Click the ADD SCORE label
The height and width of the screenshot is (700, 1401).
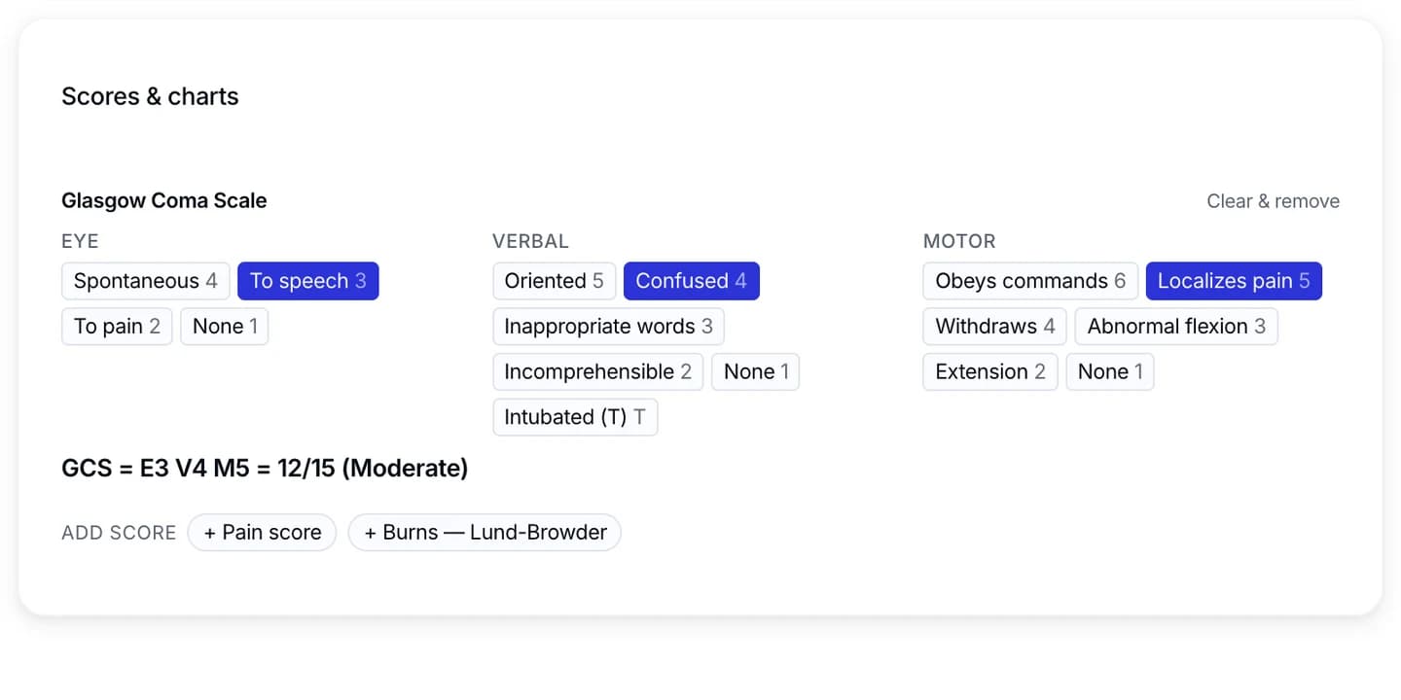pos(119,533)
